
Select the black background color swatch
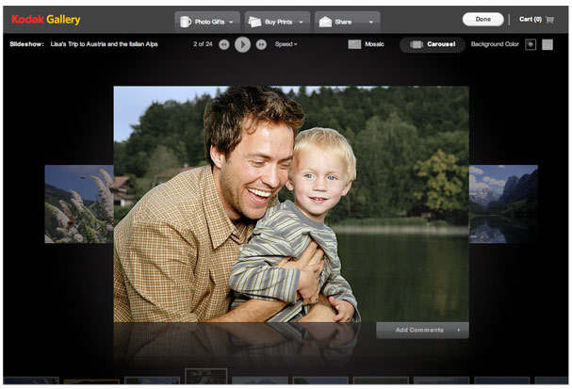531,44
